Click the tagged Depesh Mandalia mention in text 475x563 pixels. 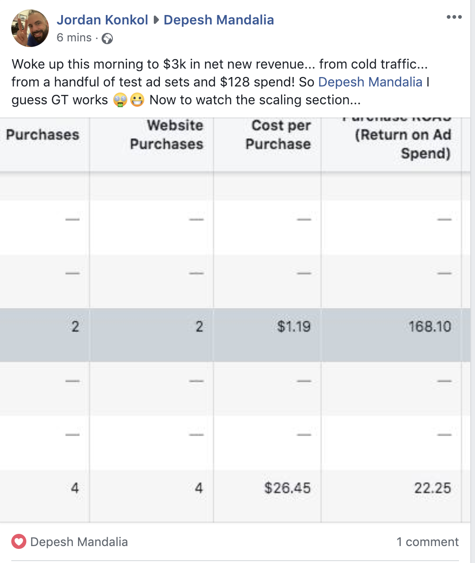point(370,82)
